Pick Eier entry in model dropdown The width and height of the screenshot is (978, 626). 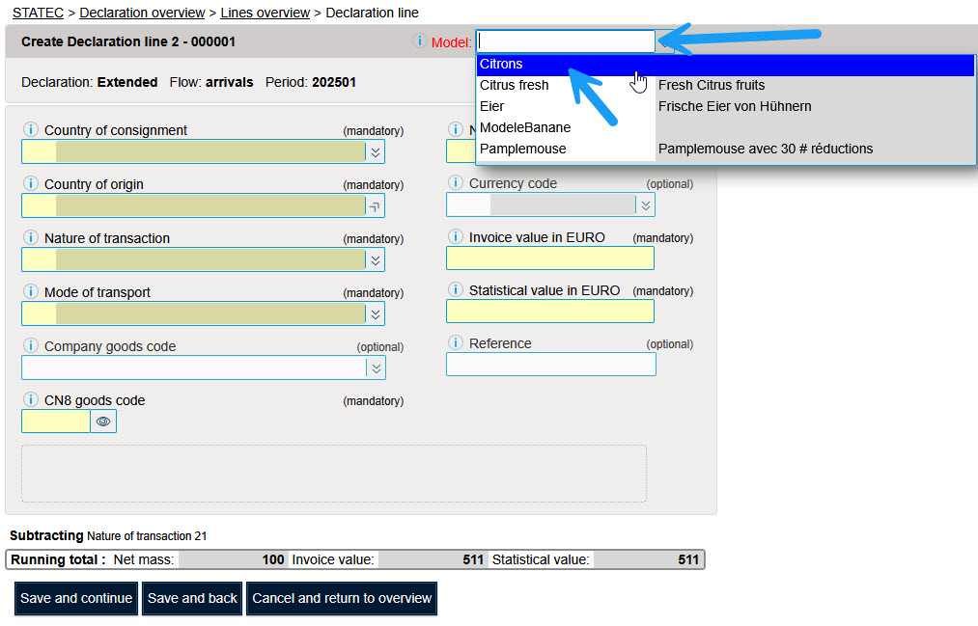pos(491,106)
